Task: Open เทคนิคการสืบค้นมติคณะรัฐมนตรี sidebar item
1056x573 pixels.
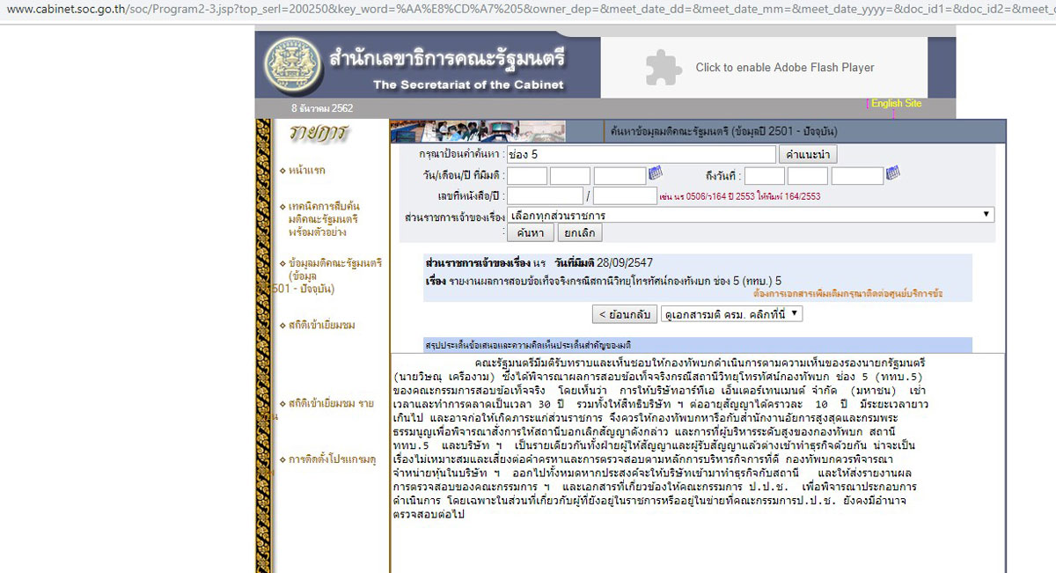Action: pyautogui.click(x=324, y=219)
